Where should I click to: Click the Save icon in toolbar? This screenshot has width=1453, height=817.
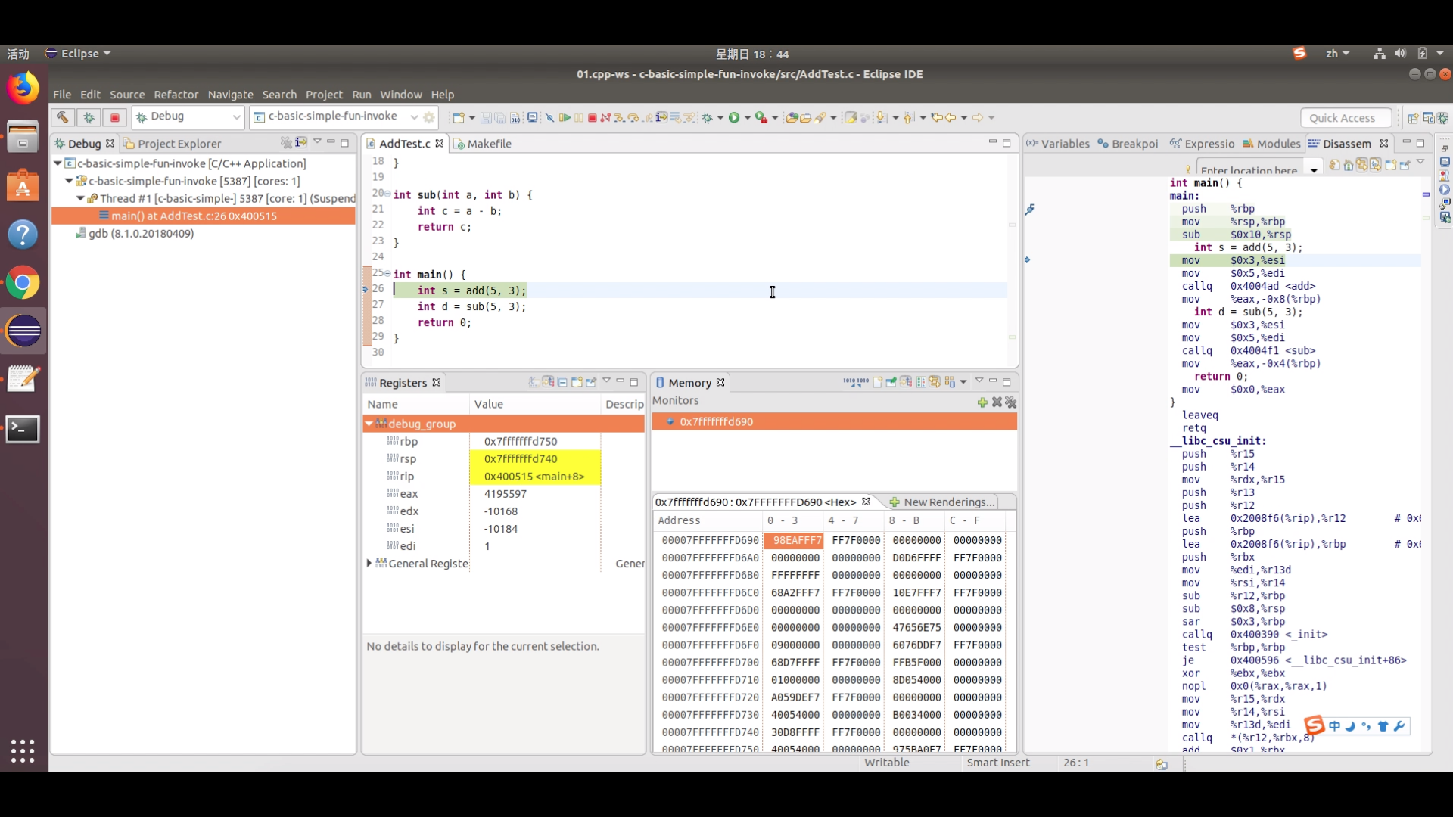[486, 117]
